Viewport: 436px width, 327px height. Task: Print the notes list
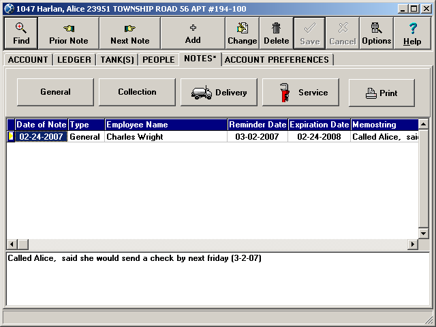[381, 93]
